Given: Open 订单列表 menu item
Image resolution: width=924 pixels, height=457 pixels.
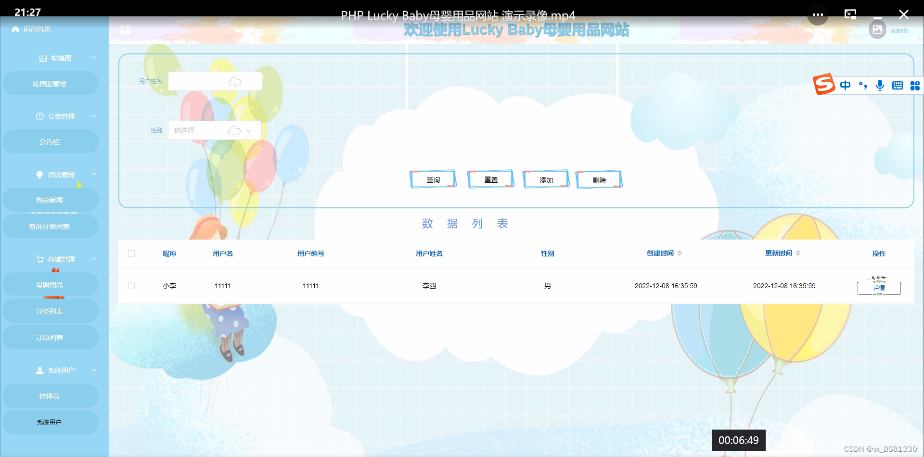Looking at the screenshot, I should click(50, 338).
